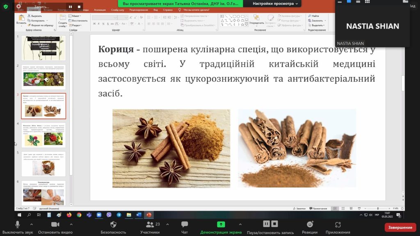Open Chrome from the taskbar
Image resolution: width=420 pixels, height=236 pixels.
pyautogui.click(x=79, y=215)
